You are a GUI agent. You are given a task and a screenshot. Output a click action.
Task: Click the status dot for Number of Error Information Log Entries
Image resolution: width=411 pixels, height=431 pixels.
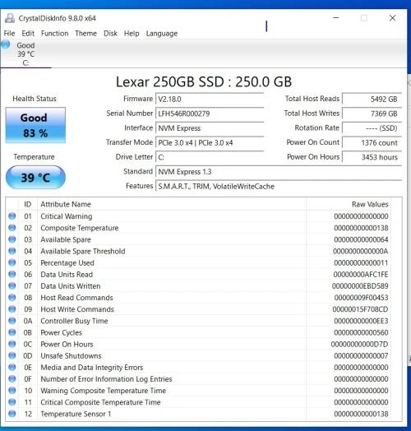12,379
